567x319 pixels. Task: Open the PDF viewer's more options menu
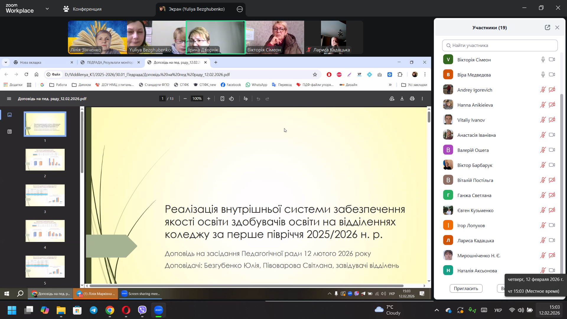coord(422,98)
